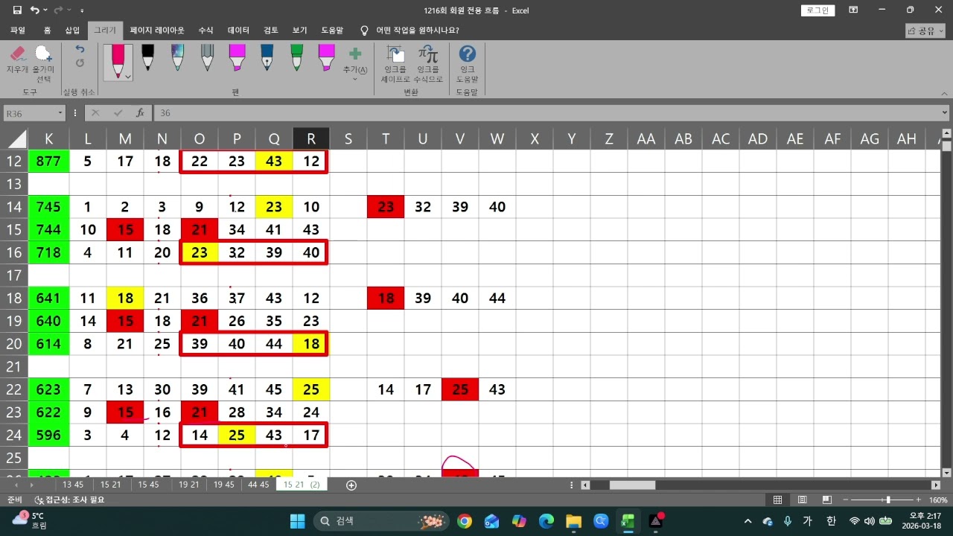Open the Add pen (추가) menu
This screenshot has width=953, height=536.
click(x=355, y=63)
